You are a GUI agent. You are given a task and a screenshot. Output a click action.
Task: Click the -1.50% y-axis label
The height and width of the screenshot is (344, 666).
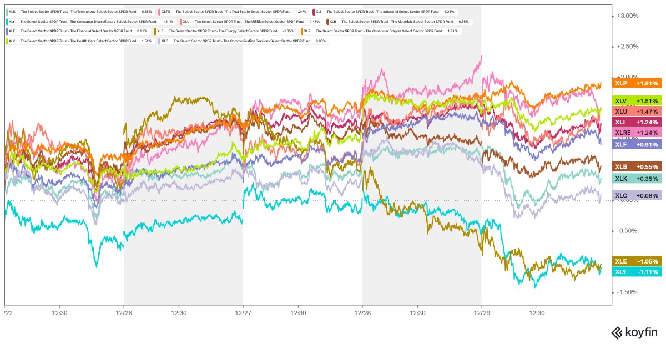(x=628, y=292)
